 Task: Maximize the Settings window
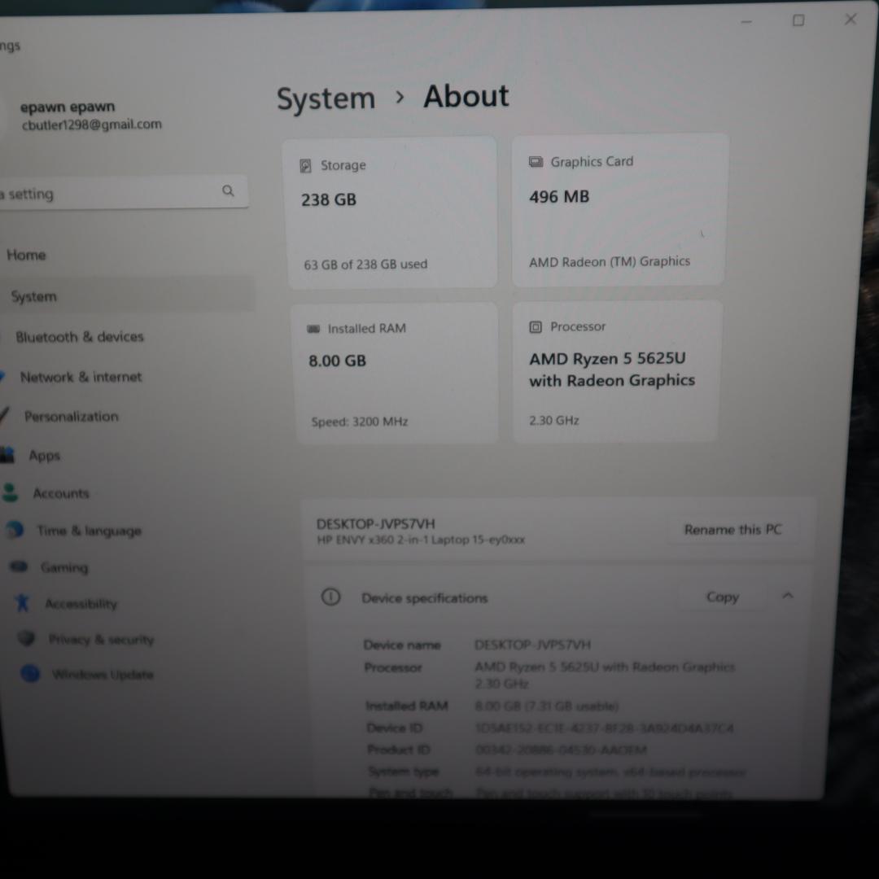798,20
